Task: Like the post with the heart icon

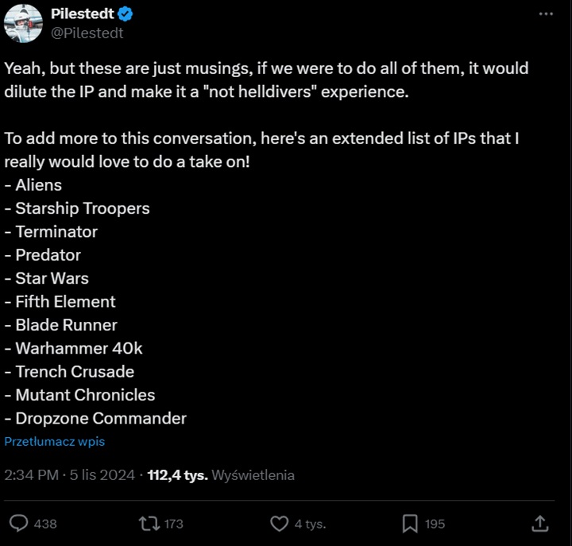Action: (279, 523)
